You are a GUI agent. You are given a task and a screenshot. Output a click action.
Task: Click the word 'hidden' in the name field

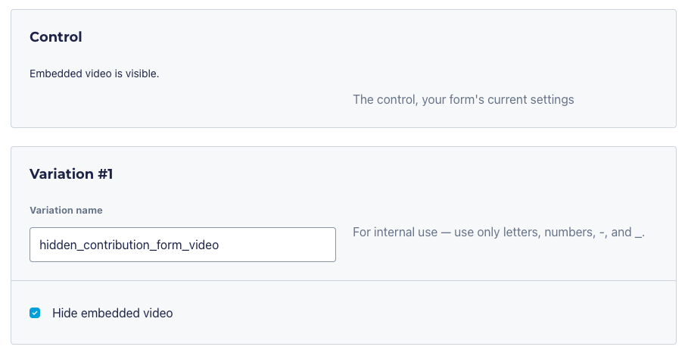pos(56,245)
